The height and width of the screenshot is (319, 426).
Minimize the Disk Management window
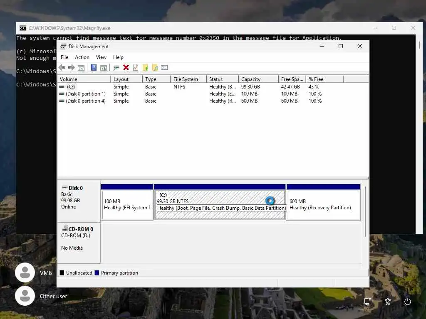coord(322,47)
